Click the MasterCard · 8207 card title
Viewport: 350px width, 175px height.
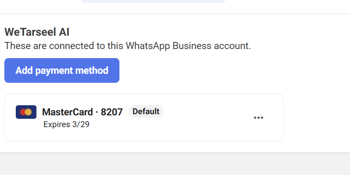pyautogui.click(x=82, y=112)
